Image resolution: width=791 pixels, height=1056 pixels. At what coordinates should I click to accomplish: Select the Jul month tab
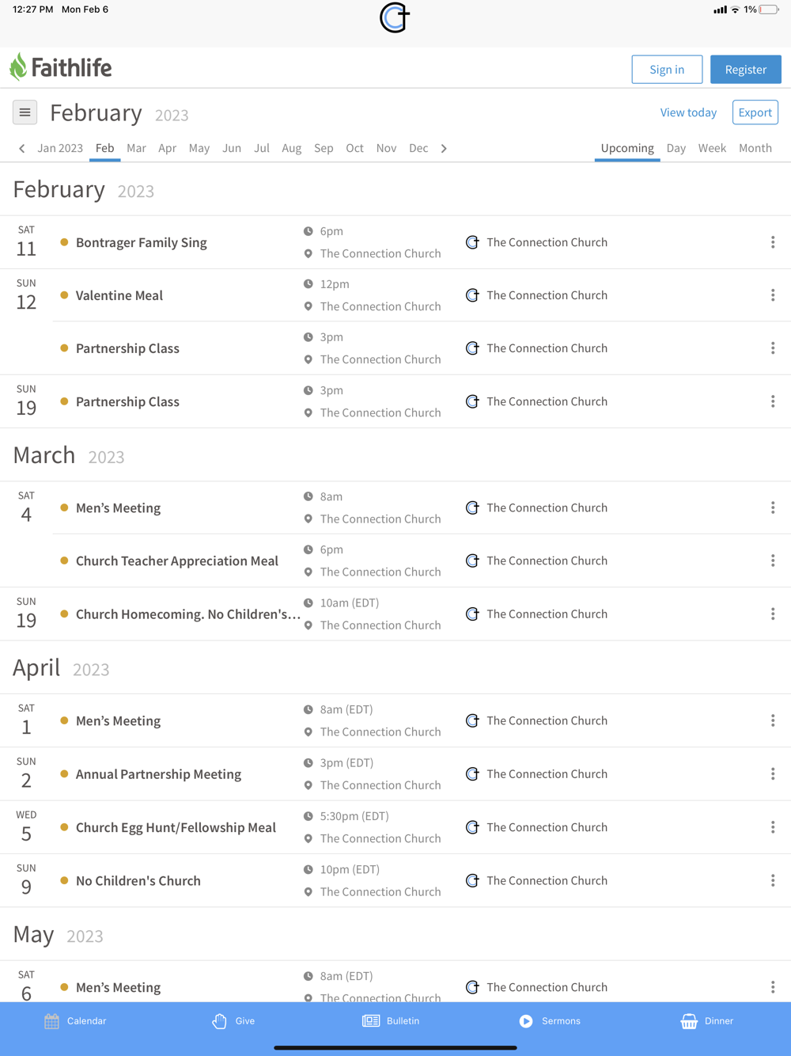(x=262, y=148)
